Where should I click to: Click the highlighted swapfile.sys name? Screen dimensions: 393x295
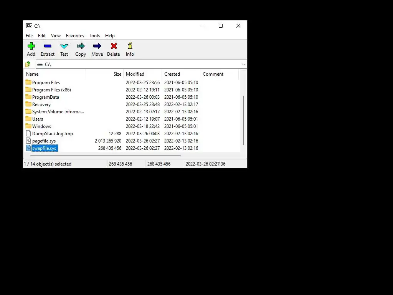[x=45, y=148]
